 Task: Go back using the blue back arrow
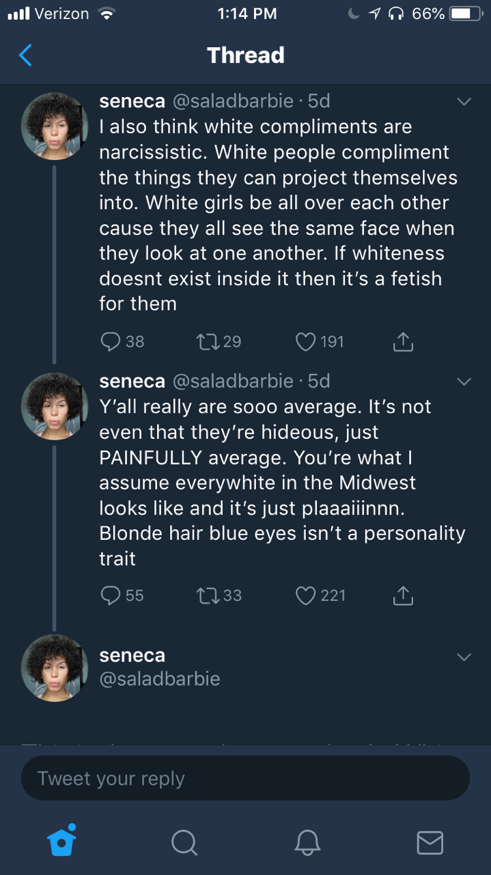[25, 55]
